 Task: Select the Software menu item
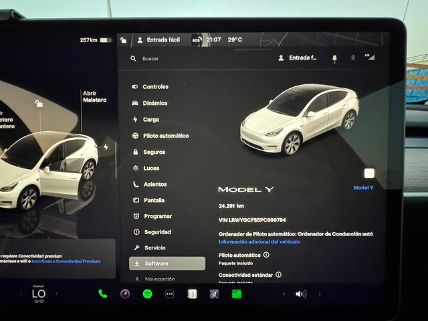tap(167, 263)
